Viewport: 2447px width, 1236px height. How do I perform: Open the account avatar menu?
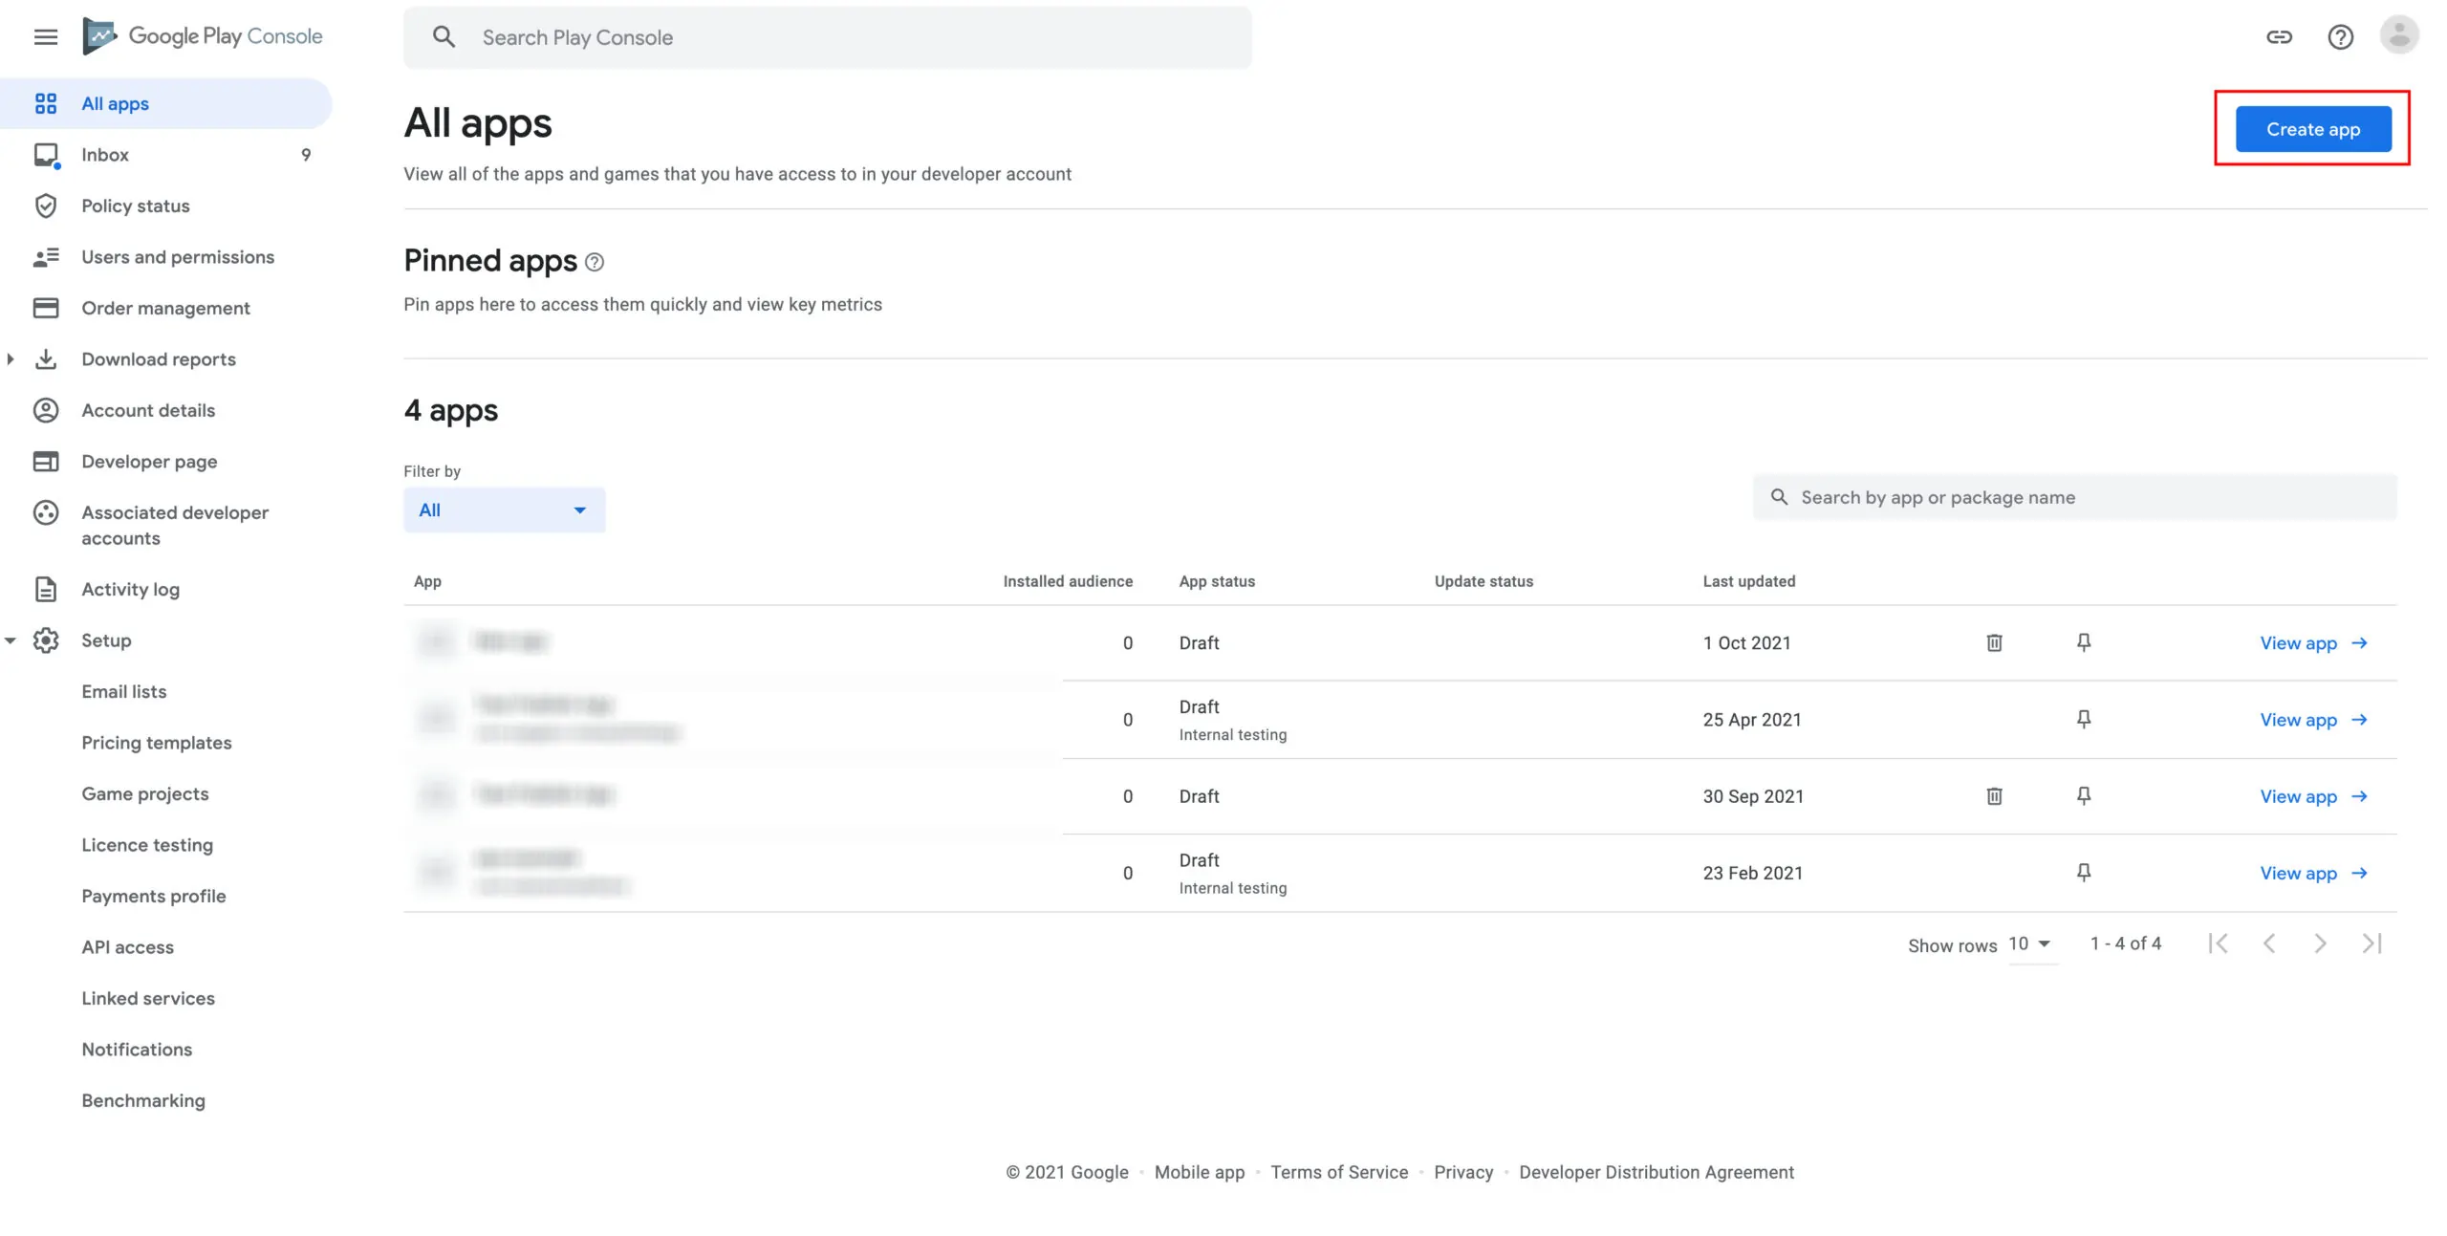[x=2399, y=35]
